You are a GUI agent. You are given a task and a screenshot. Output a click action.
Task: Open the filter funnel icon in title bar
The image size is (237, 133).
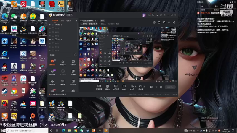[161, 15]
